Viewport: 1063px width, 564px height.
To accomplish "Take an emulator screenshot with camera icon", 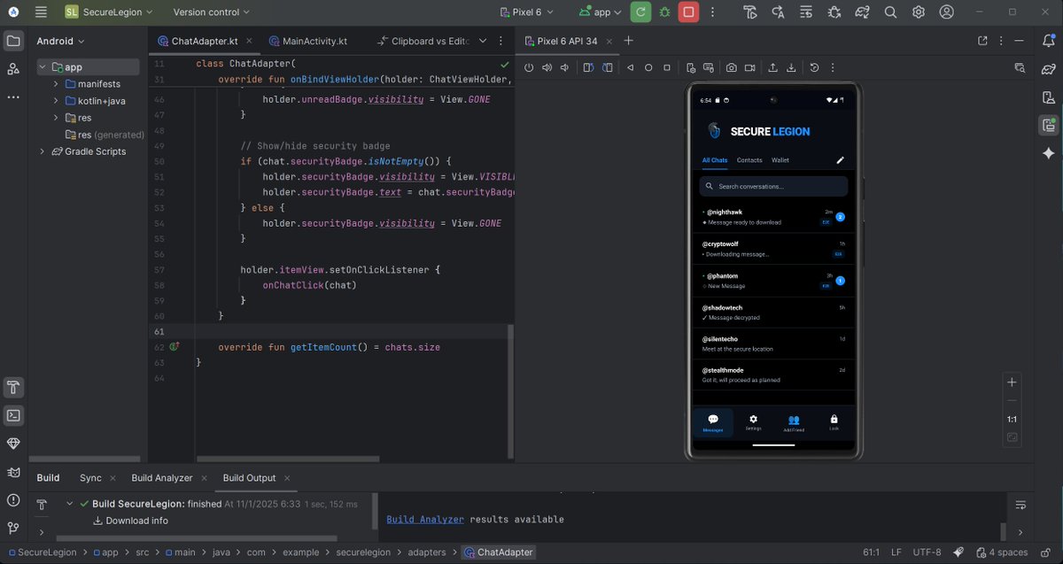I will (x=731, y=67).
